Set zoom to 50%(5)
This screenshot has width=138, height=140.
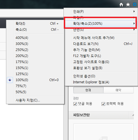35,92
